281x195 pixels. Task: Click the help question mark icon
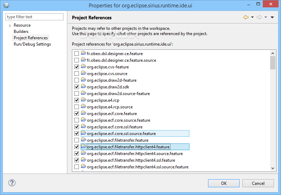[12, 183]
